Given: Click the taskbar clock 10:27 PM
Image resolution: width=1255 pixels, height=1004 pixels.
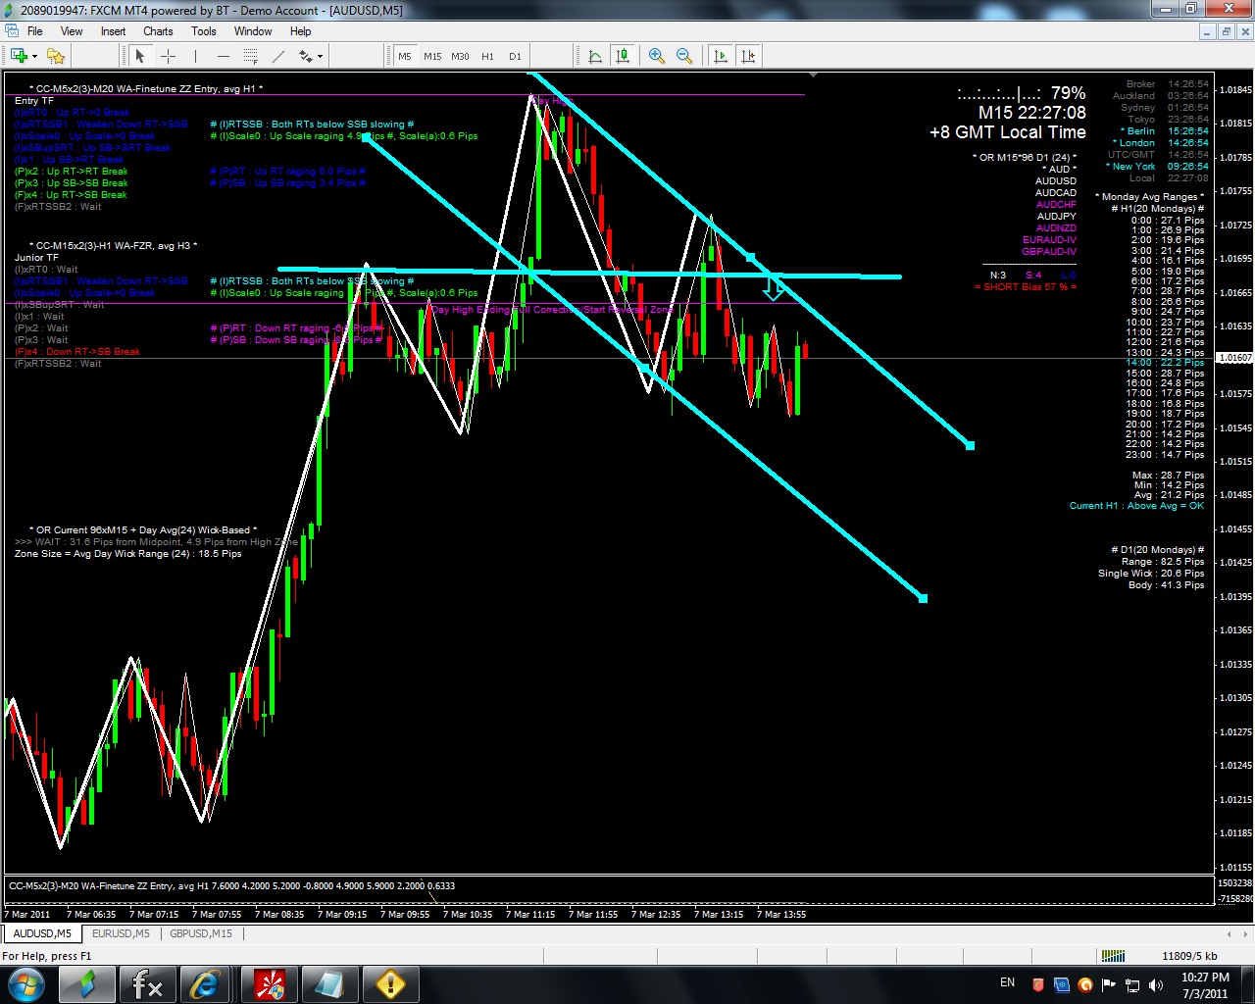Looking at the screenshot, I should (1205, 978).
